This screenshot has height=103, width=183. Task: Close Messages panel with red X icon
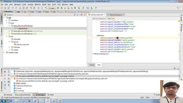5,75
